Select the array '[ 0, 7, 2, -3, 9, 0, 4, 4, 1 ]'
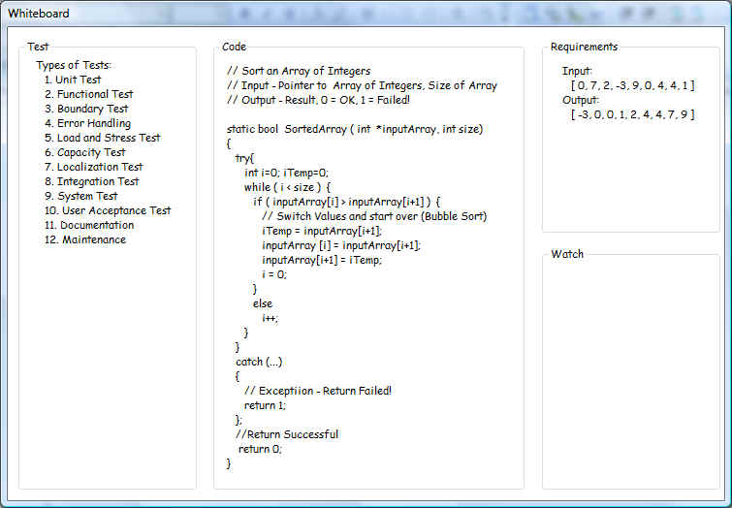732x508 pixels. [632, 85]
